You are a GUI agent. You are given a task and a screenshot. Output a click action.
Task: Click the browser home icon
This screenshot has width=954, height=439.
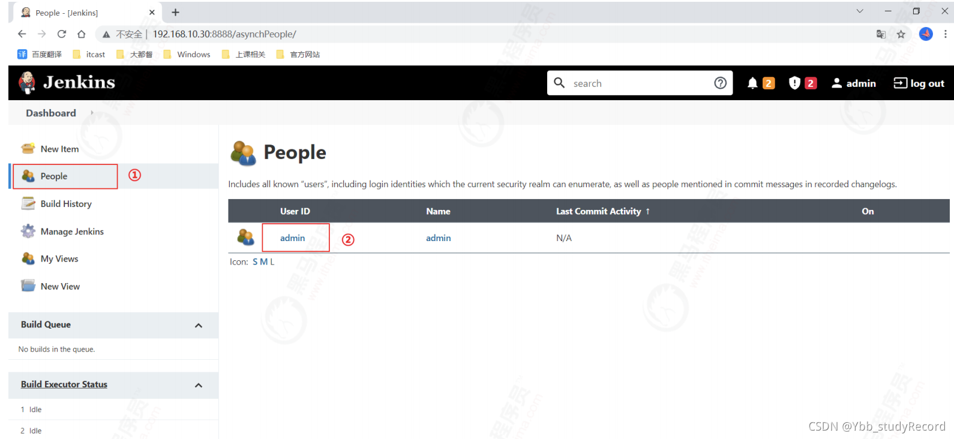(x=82, y=34)
